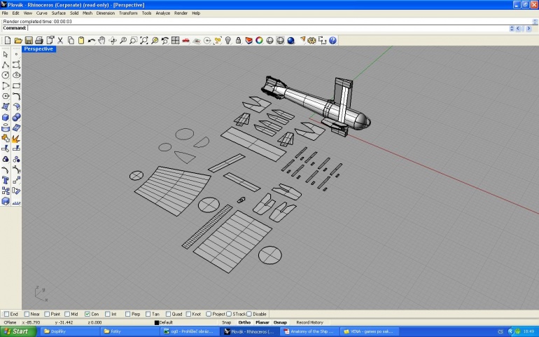Screen dimensions: 539x337
Task: Open the Transform menu
Action: tap(128, 13)
